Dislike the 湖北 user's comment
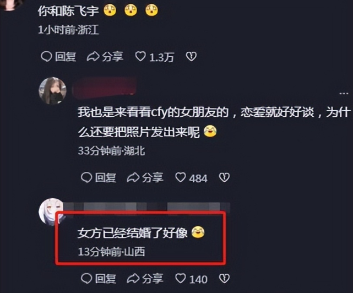Image resolution: width=353 pixels, height=293 pixels. tap(224, 177)
